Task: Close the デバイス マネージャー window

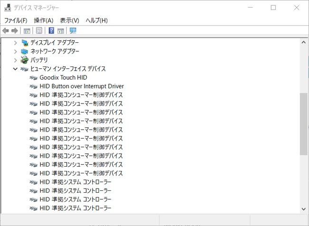Action: 297,8
